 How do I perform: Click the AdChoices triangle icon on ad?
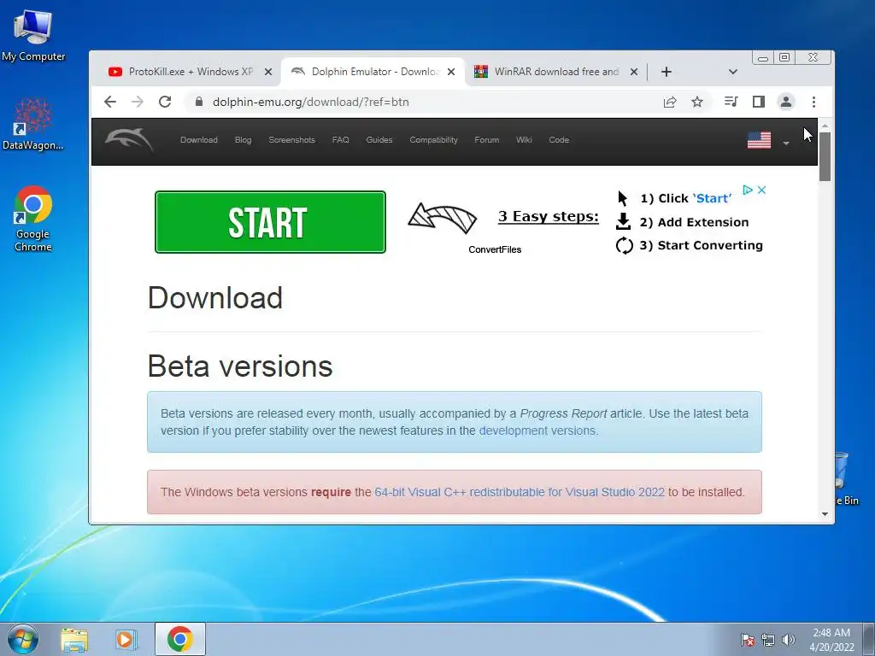click(x=748, y=190)
